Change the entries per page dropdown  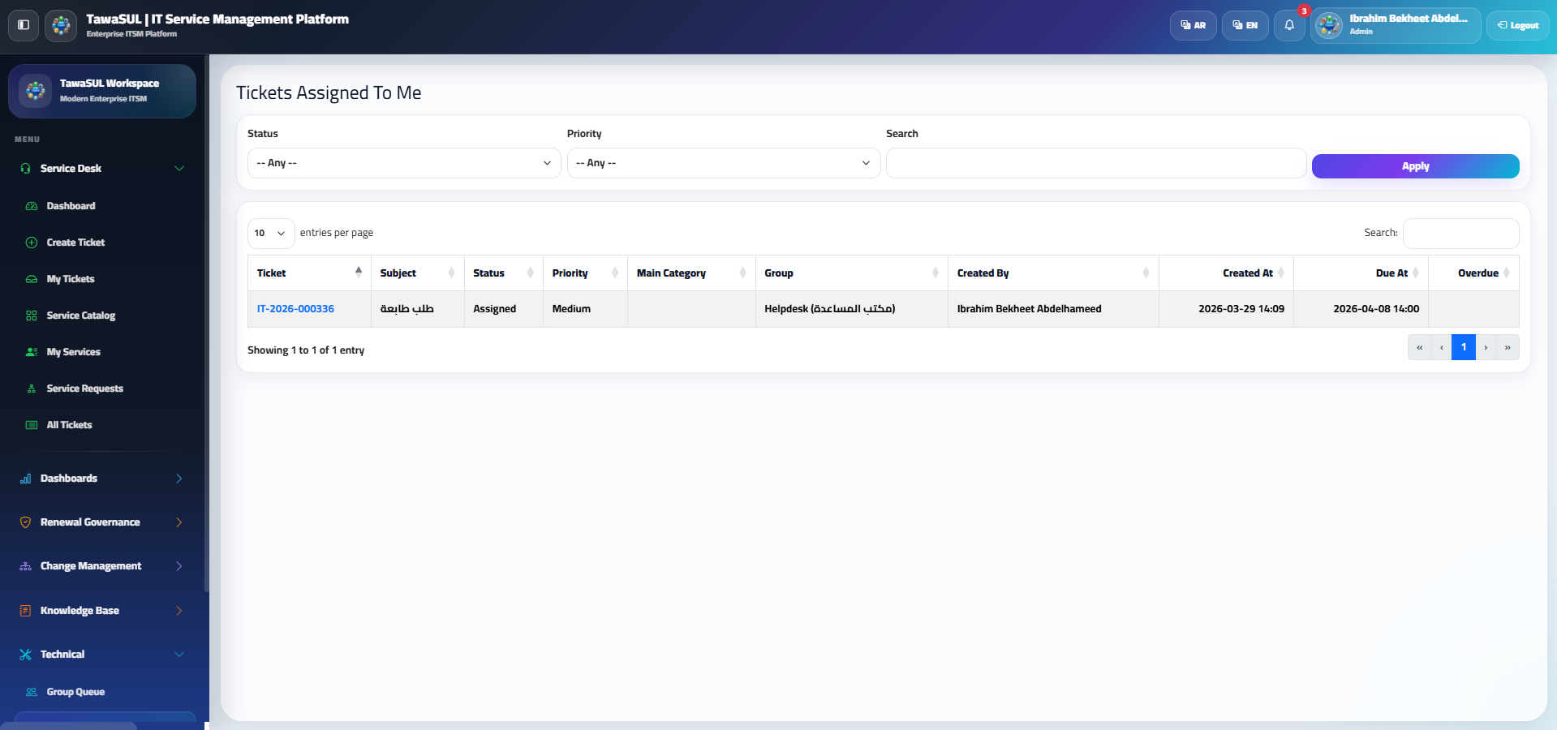[270, 233]
